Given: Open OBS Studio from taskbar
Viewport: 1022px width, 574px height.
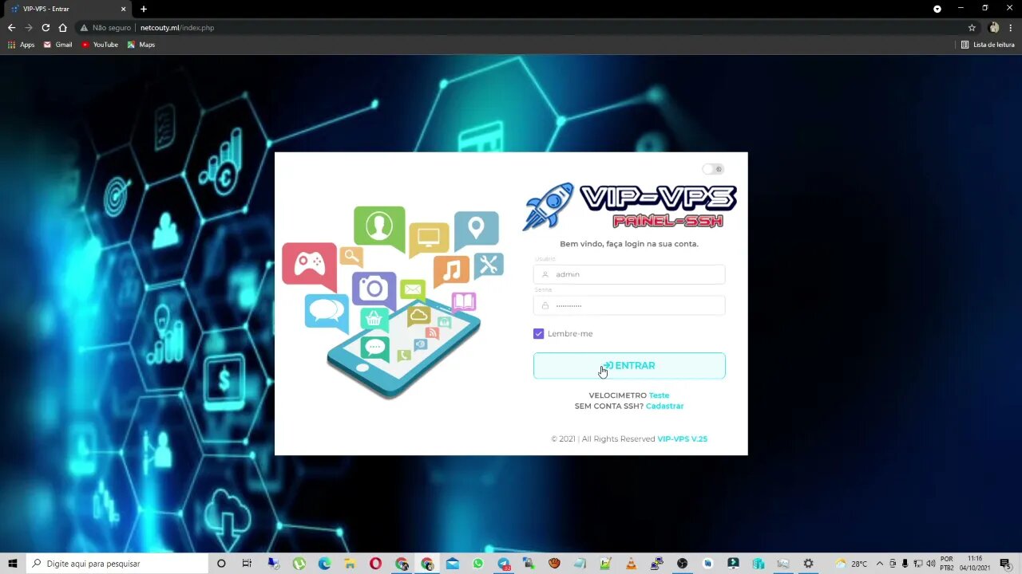Looking at the screenshot, I should coord(682,564).
